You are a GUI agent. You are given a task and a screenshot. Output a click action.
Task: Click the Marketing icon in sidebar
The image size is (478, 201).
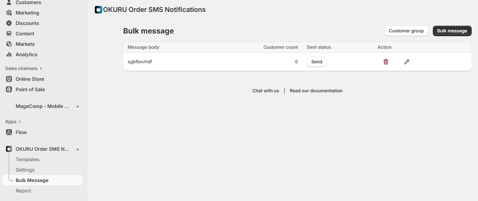[x=9, y=13]
